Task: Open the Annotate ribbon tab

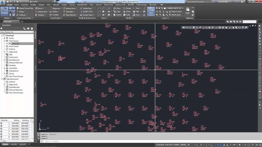Action: 24,5
